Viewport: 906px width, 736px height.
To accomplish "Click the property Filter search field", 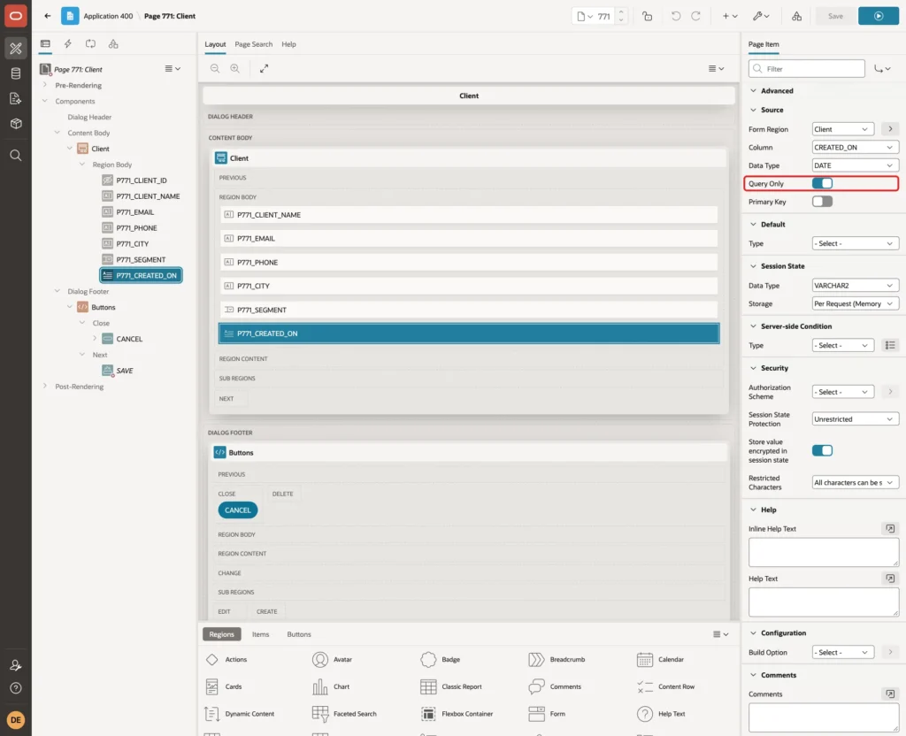I will click(x=807, y=69).
